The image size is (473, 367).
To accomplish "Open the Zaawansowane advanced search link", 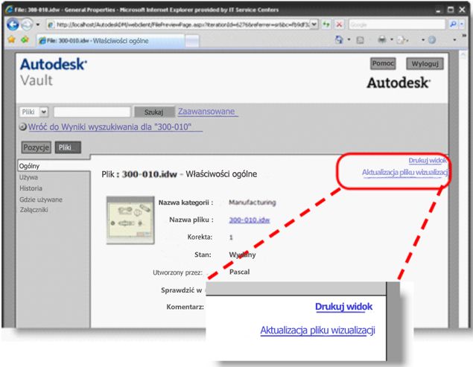I will coord(206,111).
